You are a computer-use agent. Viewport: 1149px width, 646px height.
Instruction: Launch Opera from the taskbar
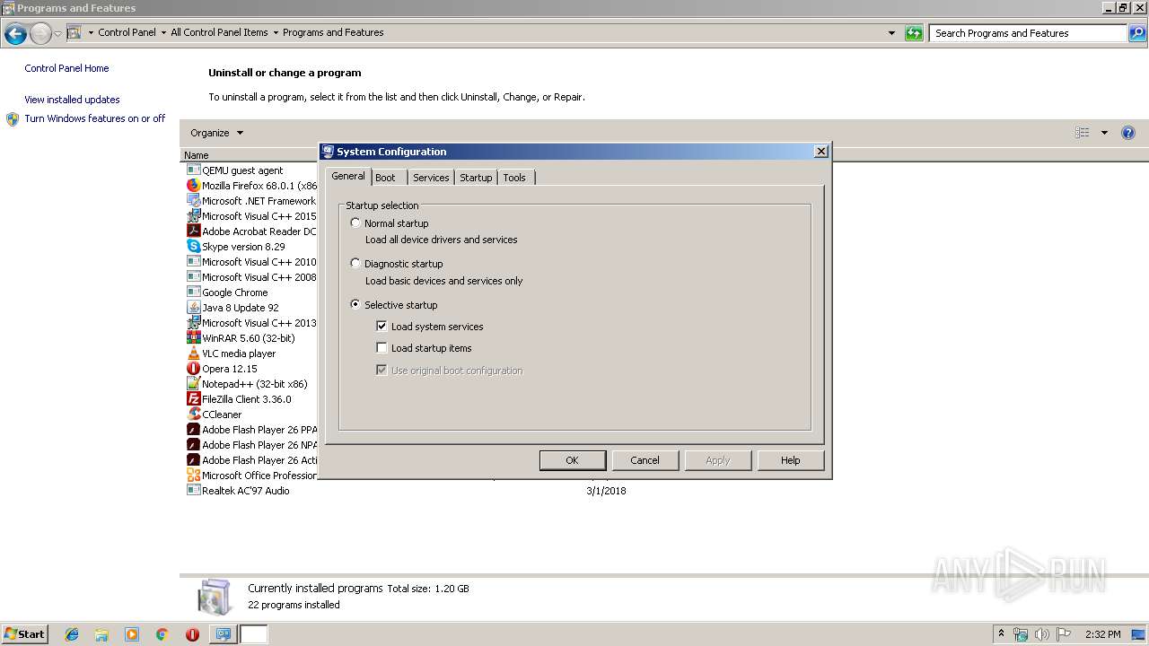[192, 634]
